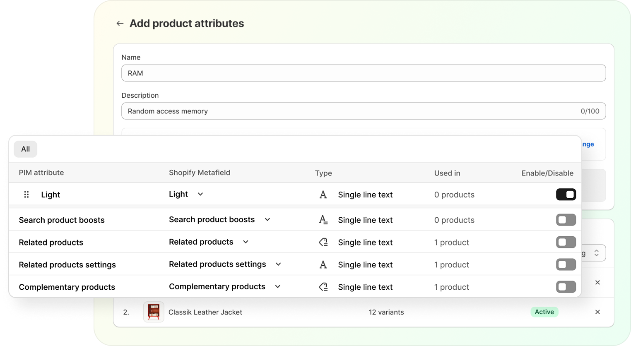Click the back arrow beside Add product attributes
The height and width of the screenshot is (346, 631).
pyautogui.click(x=120, y=24)
